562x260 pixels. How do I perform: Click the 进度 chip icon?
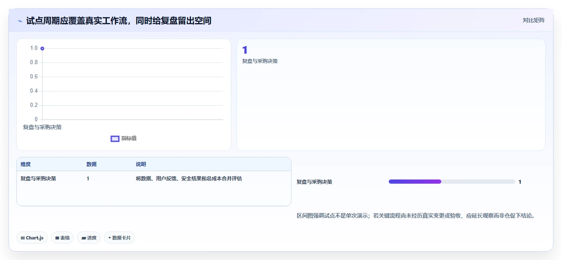pyautogui.click(x=84, y=238)
